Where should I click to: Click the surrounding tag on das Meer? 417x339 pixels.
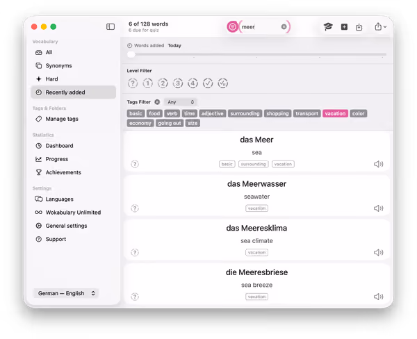pos(254,164)
